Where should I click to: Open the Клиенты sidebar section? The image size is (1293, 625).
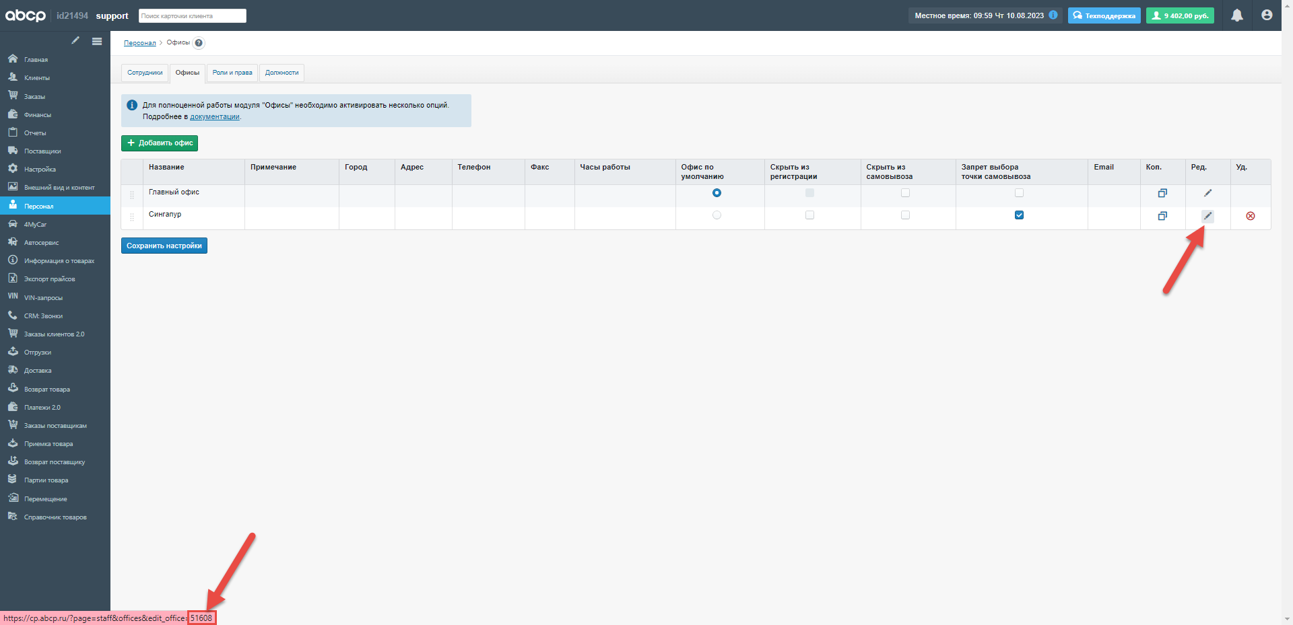tap(55, 78)
